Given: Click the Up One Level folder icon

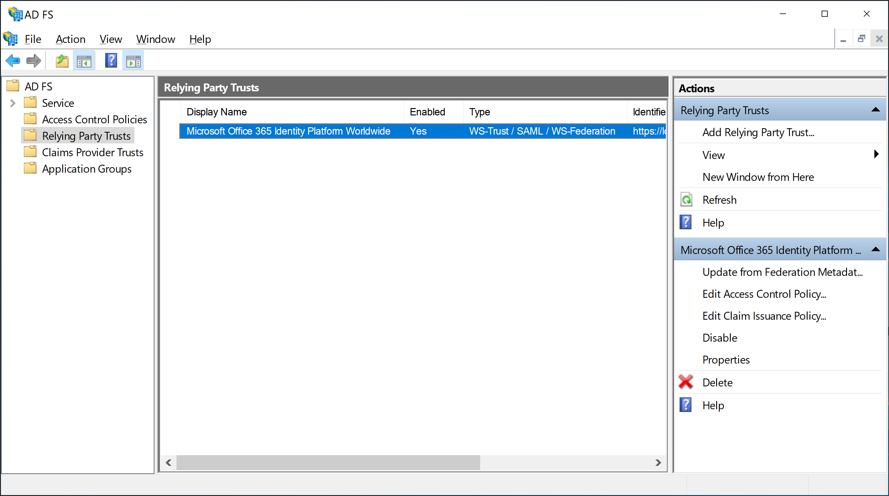Looking at the screenshot, I should (x=62, y=61).
